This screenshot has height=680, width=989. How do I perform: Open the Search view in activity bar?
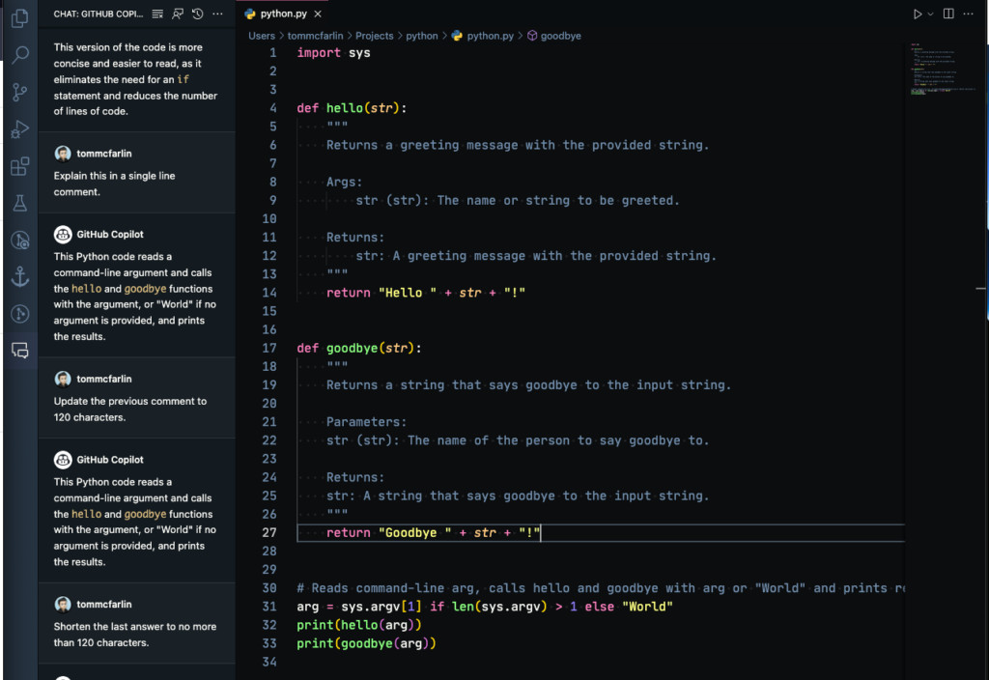click(x=20, y=55)
